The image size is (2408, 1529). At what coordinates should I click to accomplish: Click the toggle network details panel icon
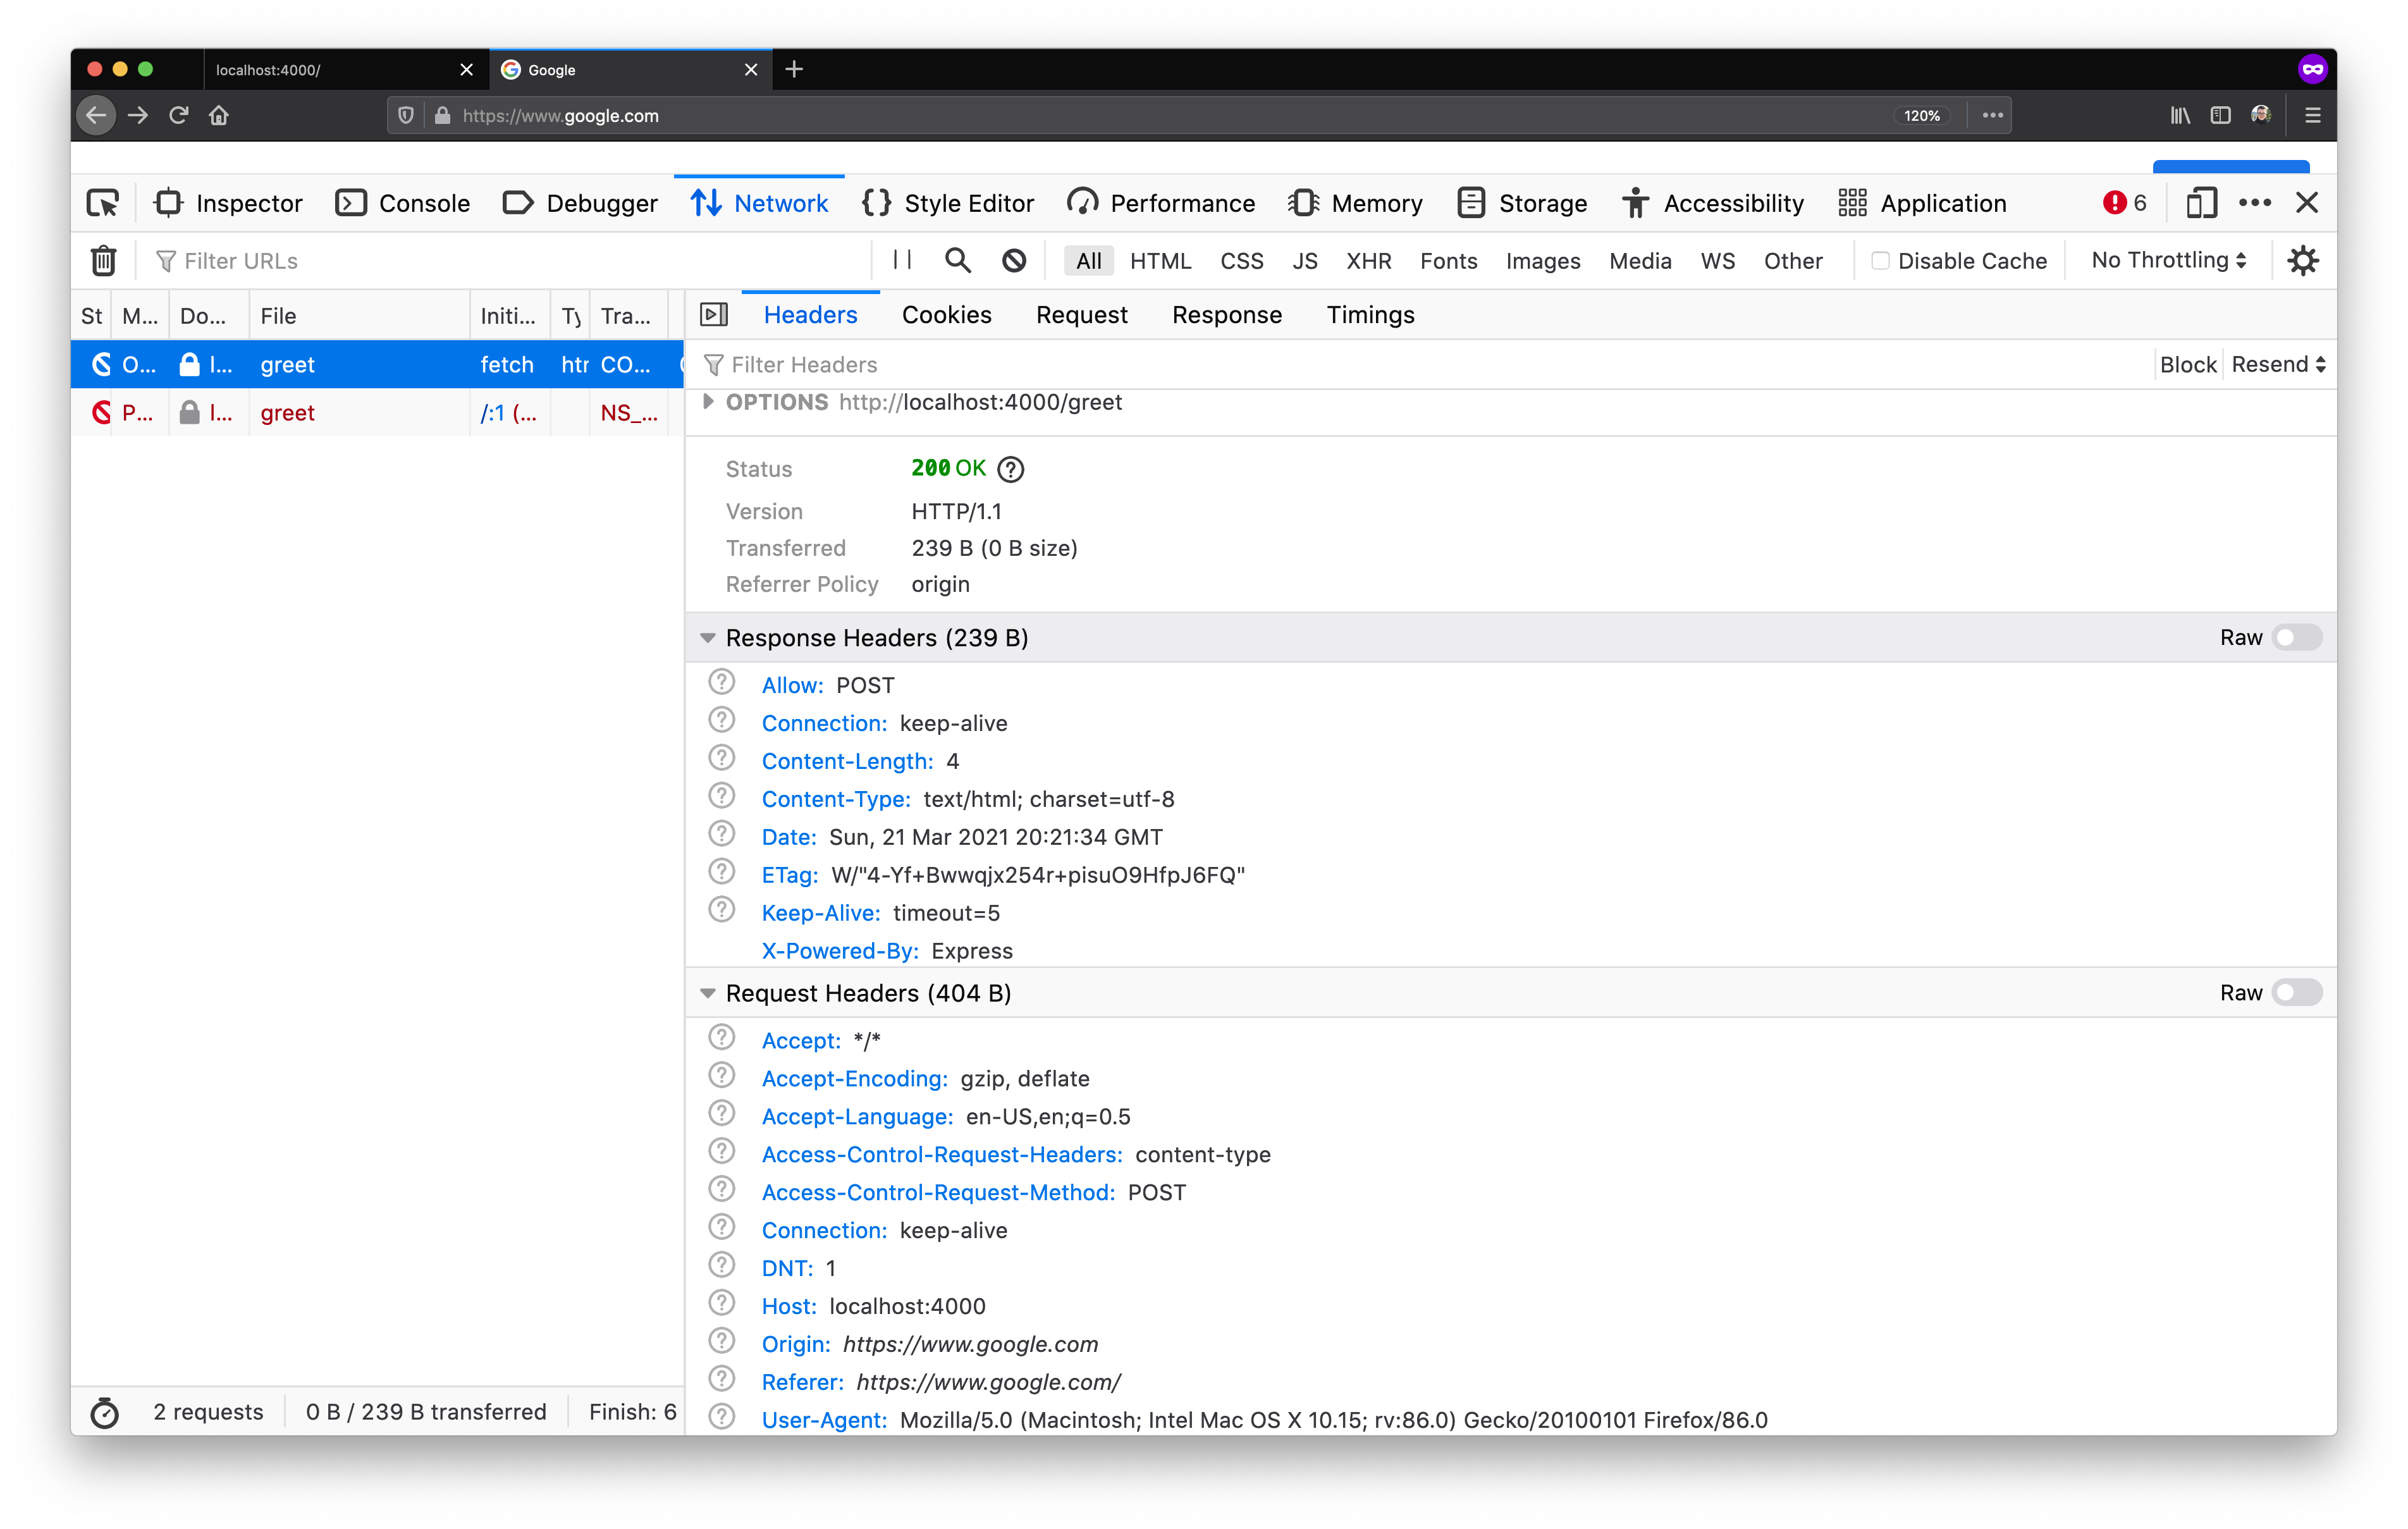(x=714, y=315)
